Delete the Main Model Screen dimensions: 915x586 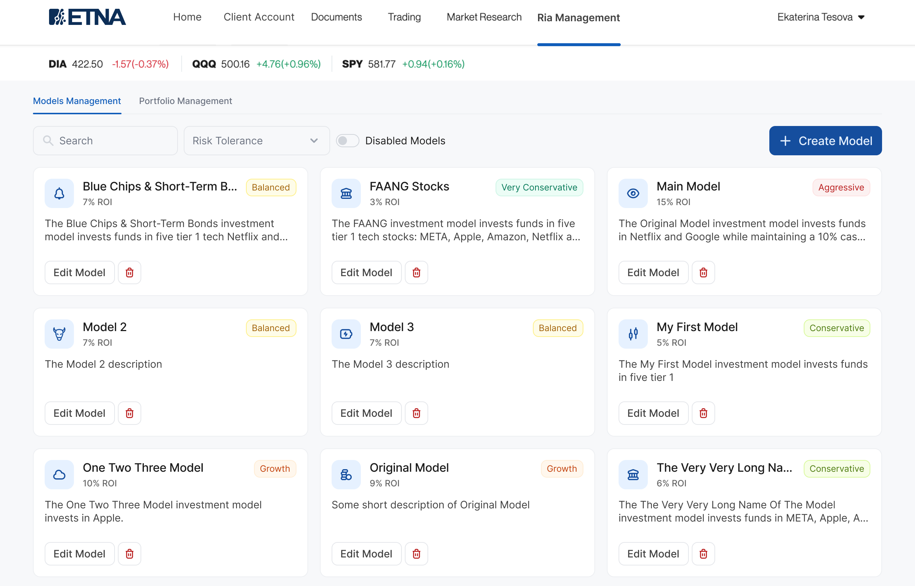pos(703,272)
